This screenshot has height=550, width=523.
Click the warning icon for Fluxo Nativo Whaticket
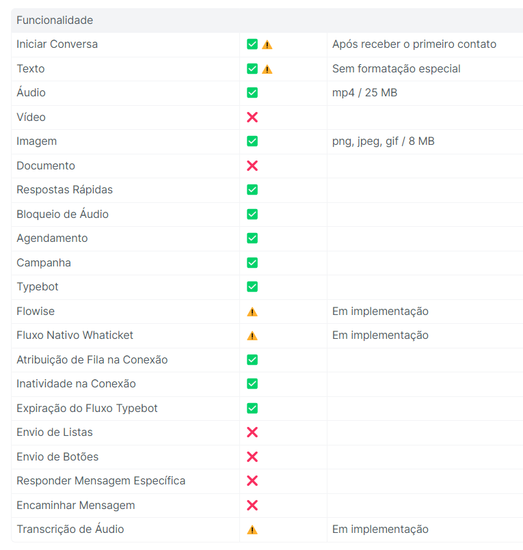[x=252, y=335]
